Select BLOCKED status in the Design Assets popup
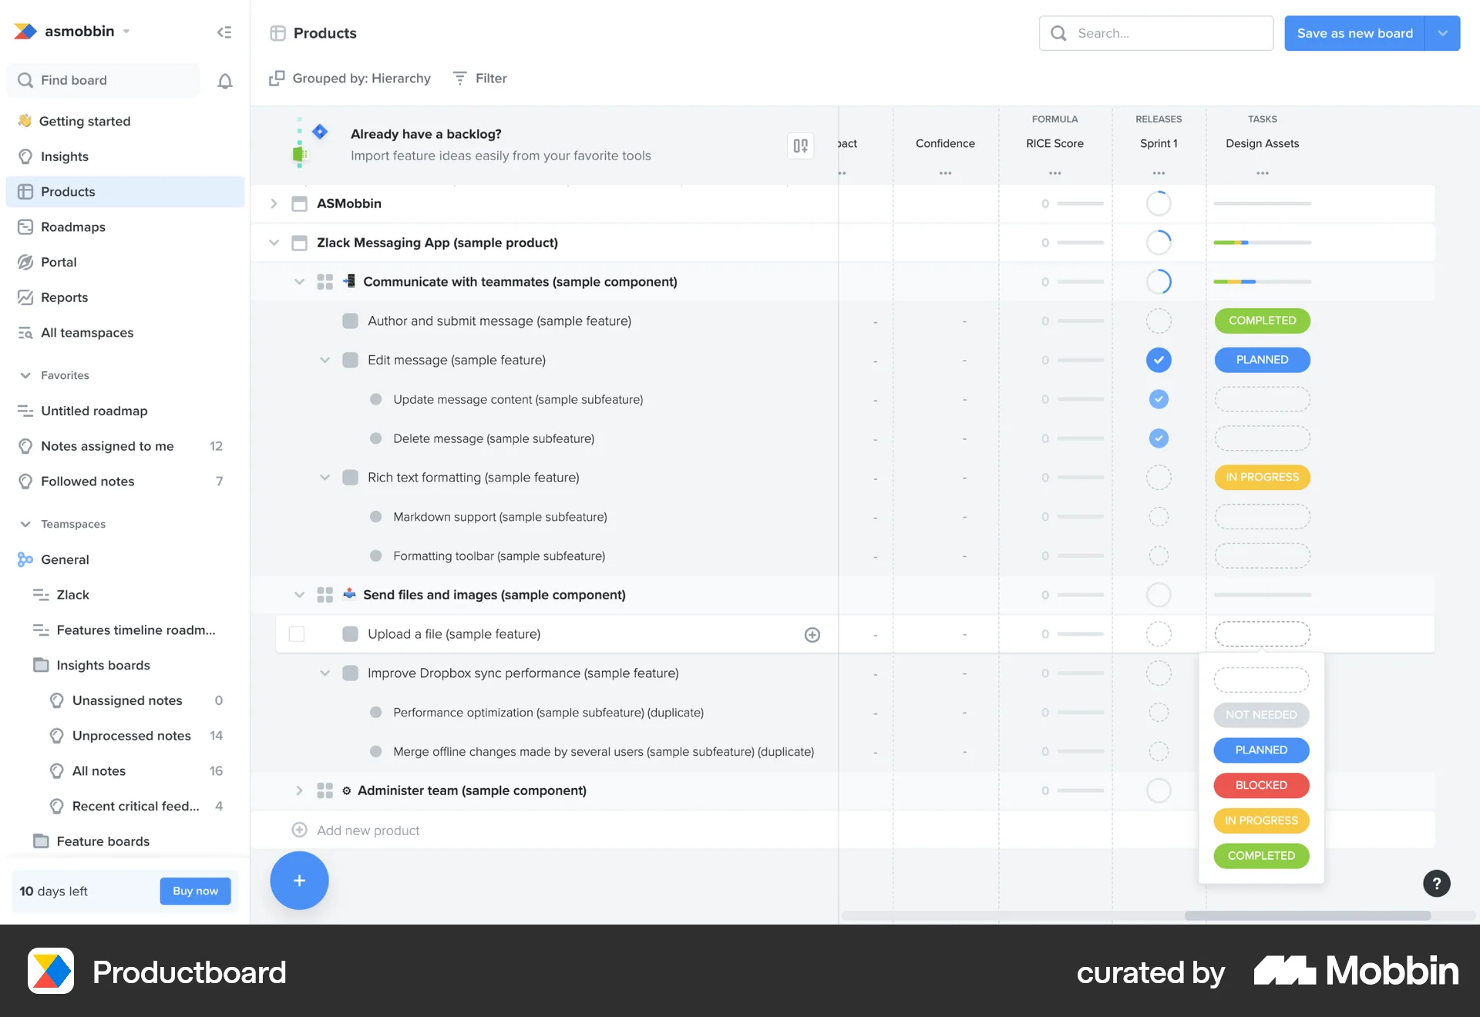Viewport: 1480px width, 1017px height. coord(1260,785)
